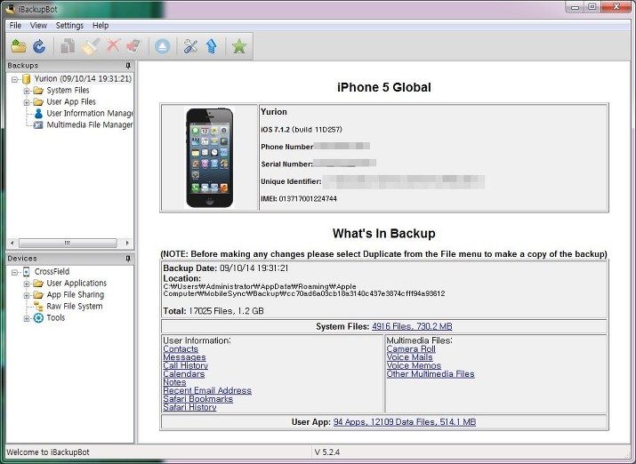Pin the Devices panel with pushpin icon
The height and width of the screenshot is (464, 636).
click(x=128, y=258)
